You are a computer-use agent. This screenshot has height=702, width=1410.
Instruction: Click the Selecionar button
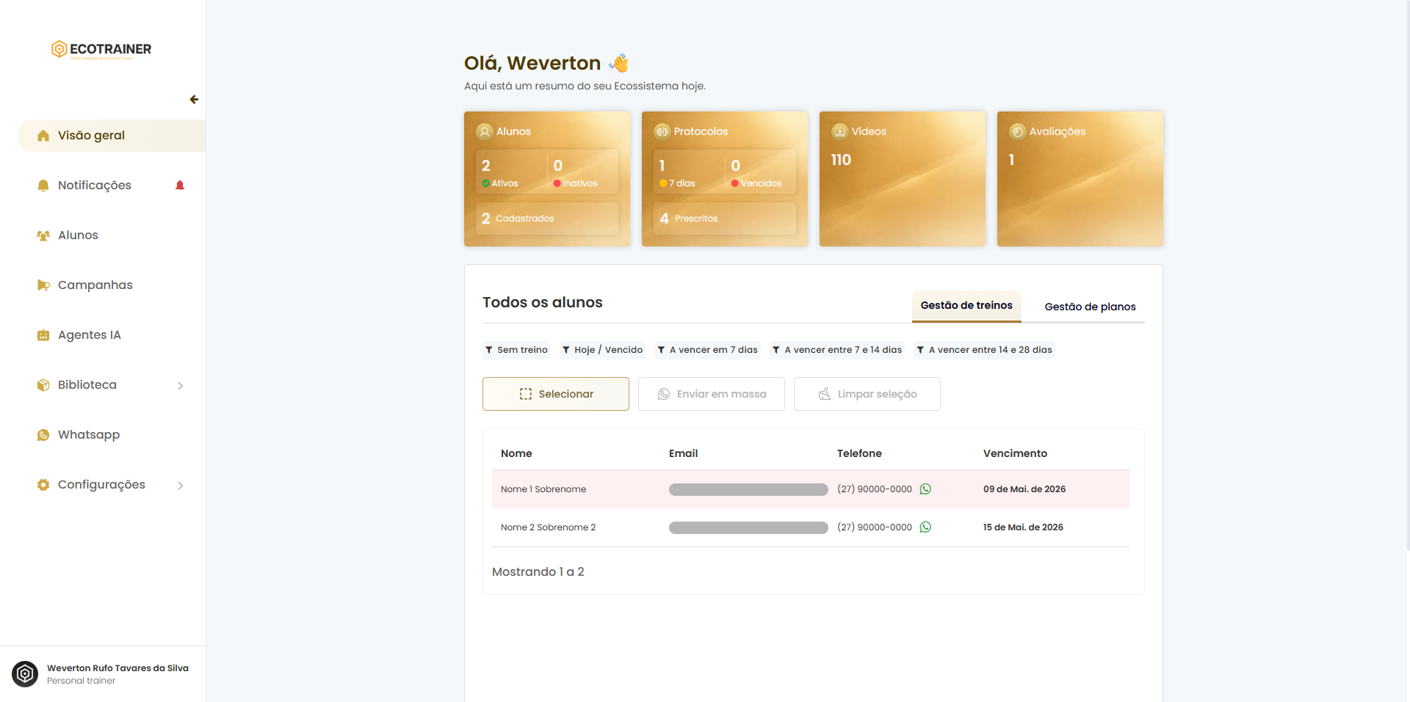pos(556,394)
